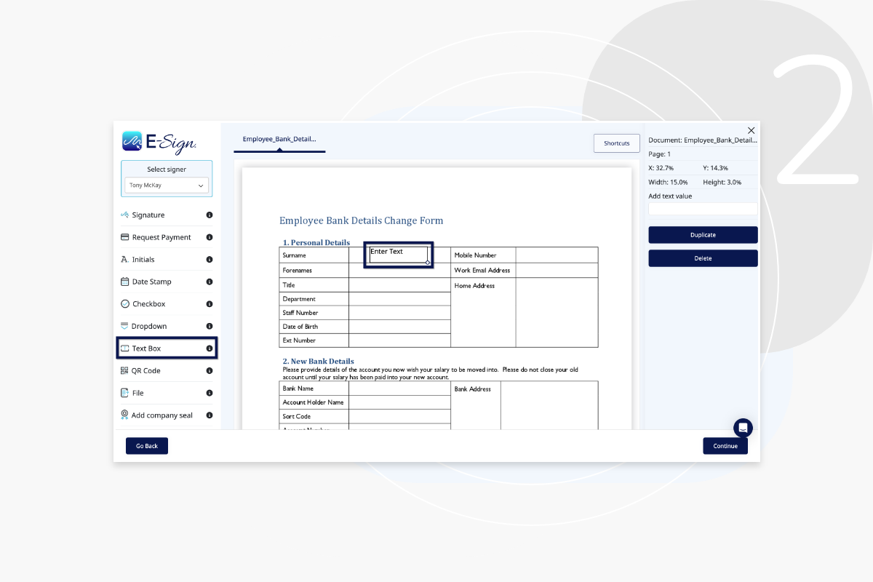Go Back to the previous step

pyautogui.click(x=147, y=446)
